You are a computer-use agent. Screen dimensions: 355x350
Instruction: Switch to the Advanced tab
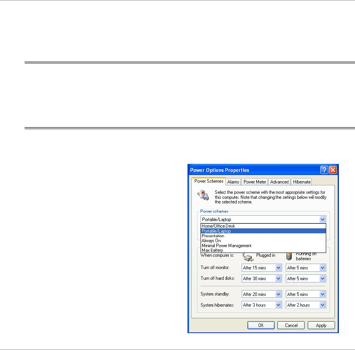pyautogui.click(x=279, y=182)
